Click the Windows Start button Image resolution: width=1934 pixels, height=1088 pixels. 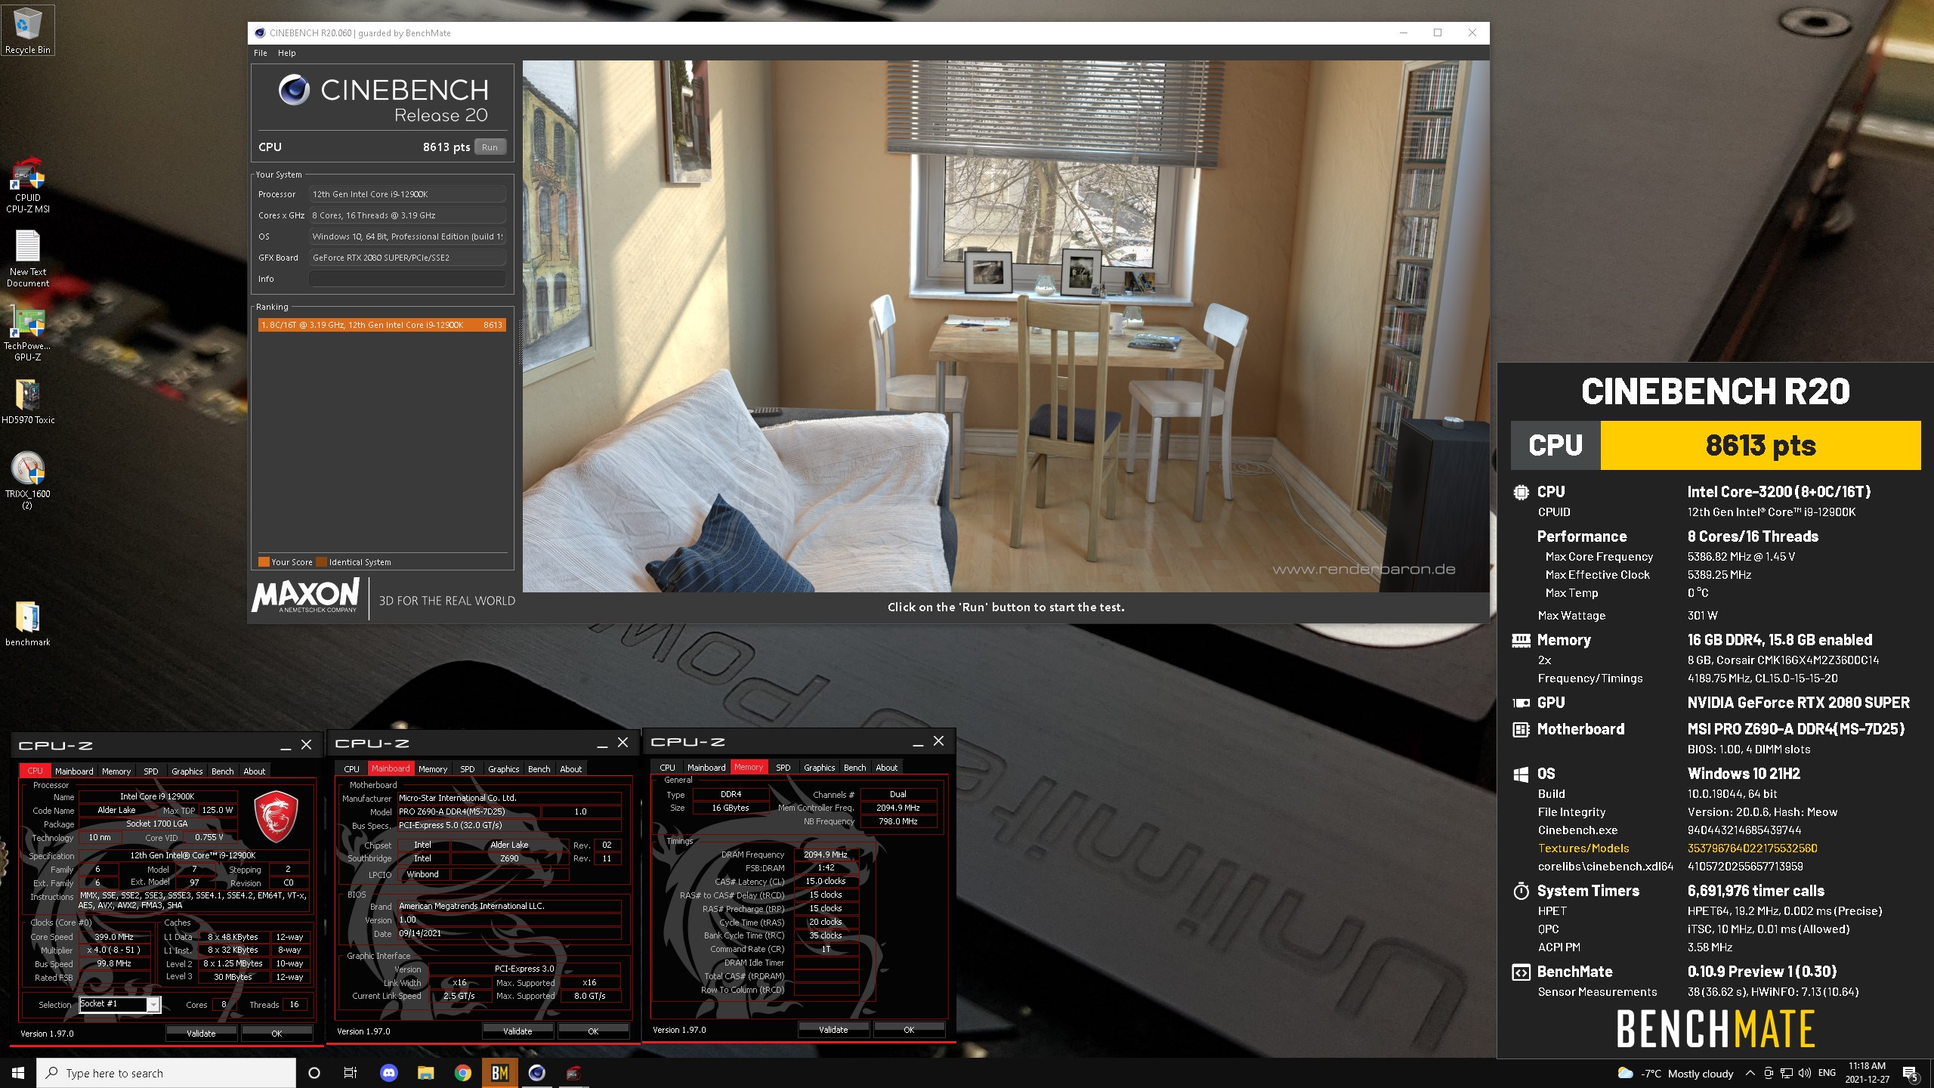[18, 1073]
